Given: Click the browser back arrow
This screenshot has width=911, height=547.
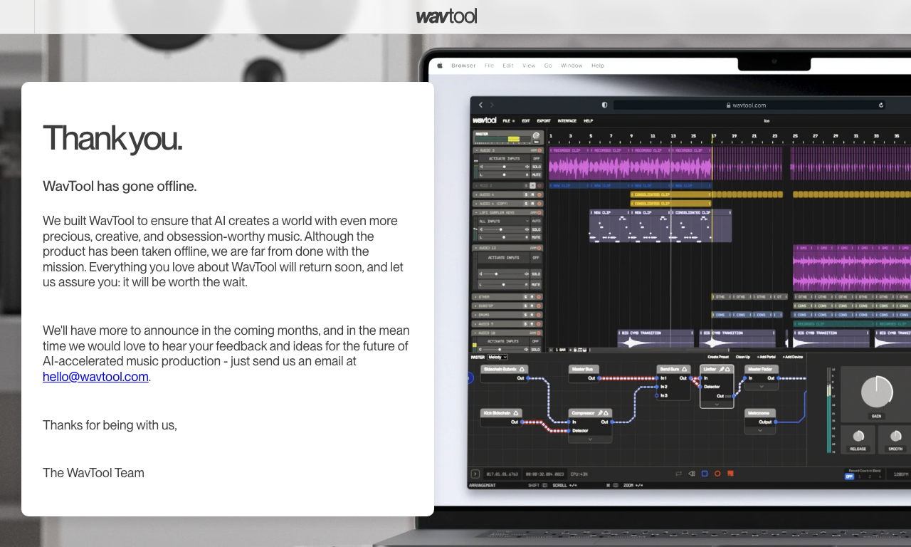Looking at the screenshot, I should tap(480, 105).
